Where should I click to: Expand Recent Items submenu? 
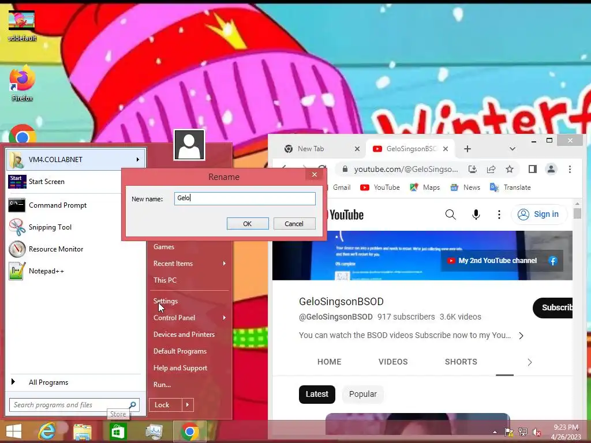(189, 263)
